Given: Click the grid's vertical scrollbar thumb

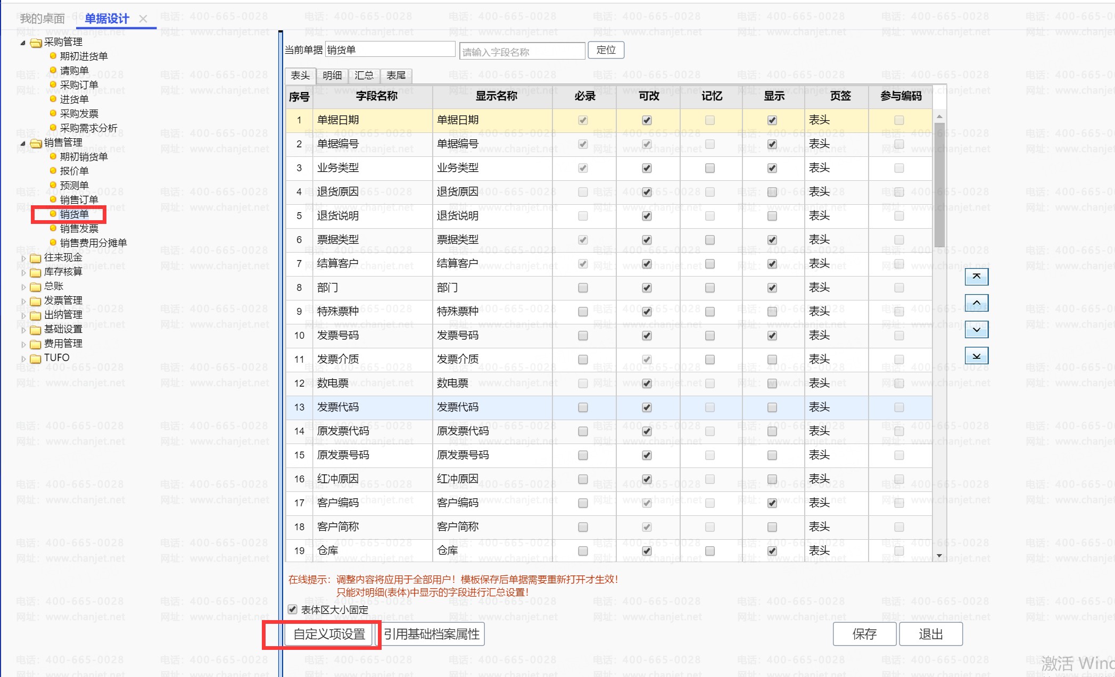Looking at the screenshot, I should click(x=939, y=184).
